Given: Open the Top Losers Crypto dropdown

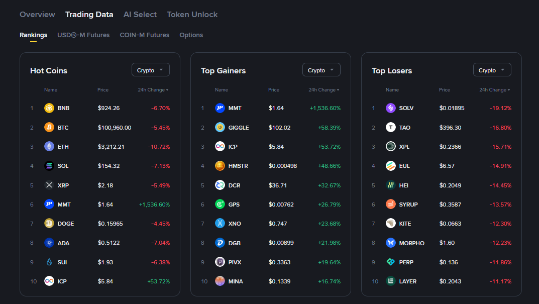Looking at the screenshot, I should [x=492, y=70].
